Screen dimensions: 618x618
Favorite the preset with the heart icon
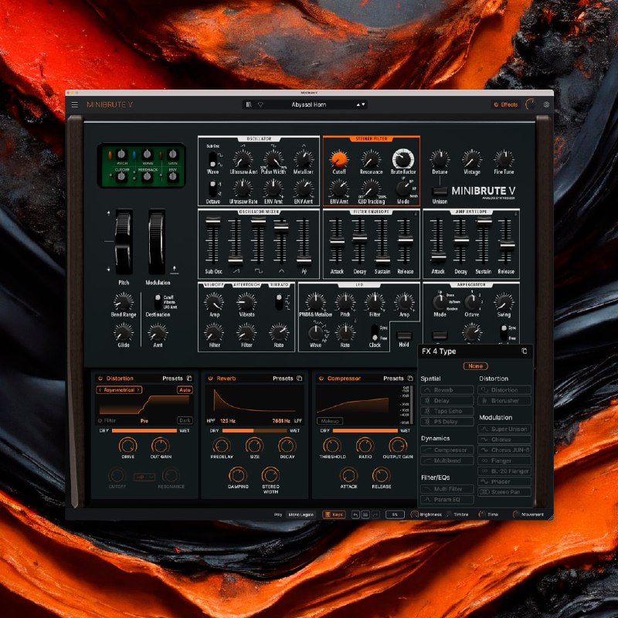click(260, 104)
